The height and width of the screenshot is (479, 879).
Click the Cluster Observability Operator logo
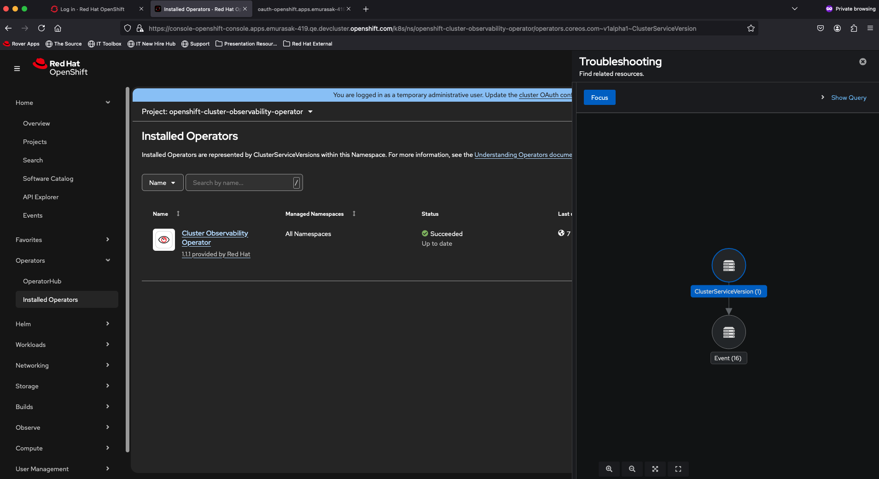(x=164, y=240)
